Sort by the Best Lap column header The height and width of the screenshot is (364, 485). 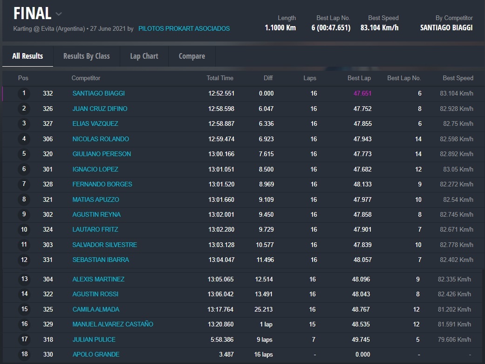[359, 78]
